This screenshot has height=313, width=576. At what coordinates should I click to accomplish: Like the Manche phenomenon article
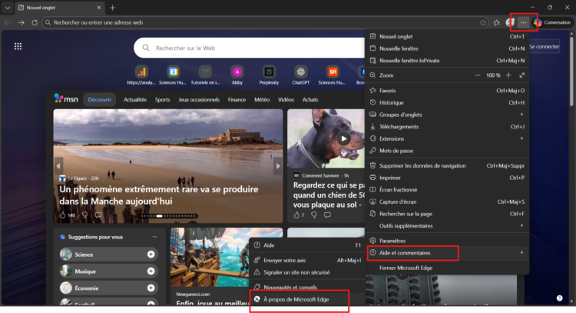62,215
